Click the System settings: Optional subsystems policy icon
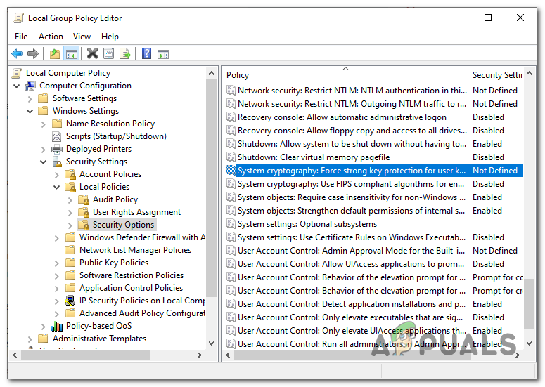 tap(231, 224)
